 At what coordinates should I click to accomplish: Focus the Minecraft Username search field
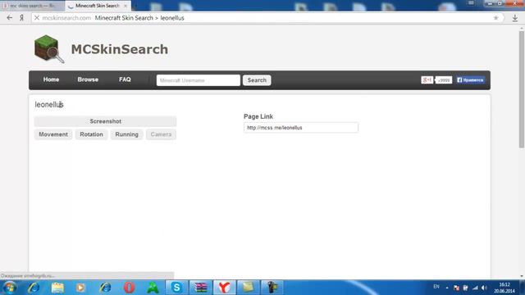(x=199, y=80)
